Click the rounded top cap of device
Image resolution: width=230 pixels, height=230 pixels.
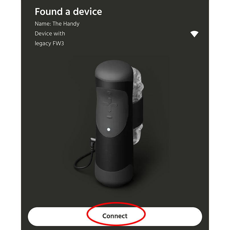pos(113,70)
